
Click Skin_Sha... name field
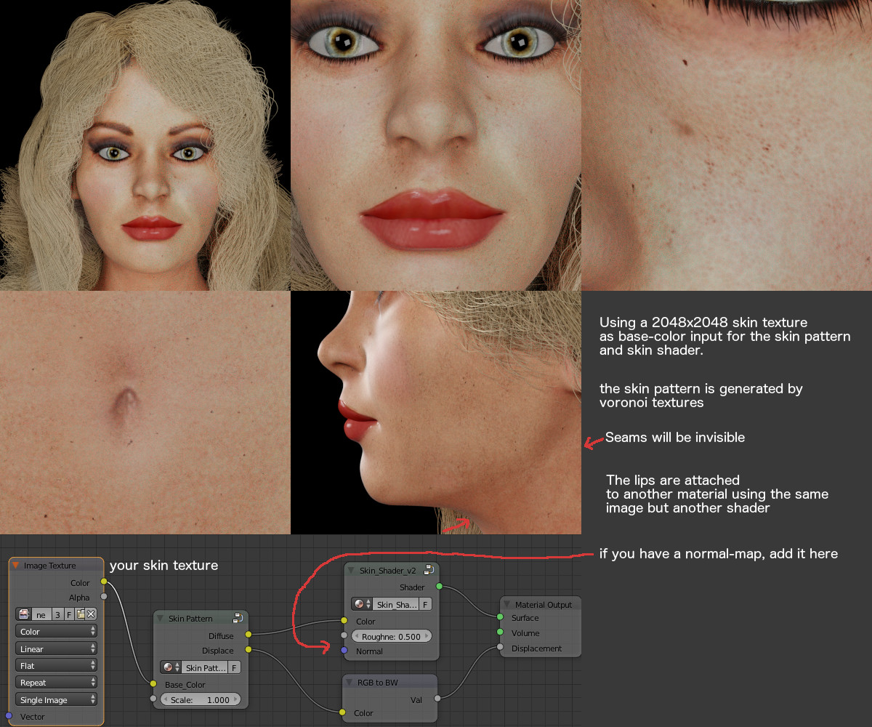pyautogui.click(x=396, y=604)
